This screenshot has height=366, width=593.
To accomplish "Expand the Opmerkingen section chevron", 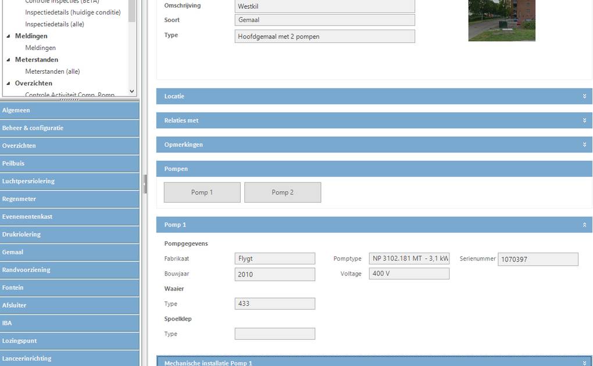I will [x=584, y=145].
